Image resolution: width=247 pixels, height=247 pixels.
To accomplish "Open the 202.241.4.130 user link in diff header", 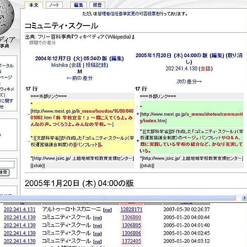I will [x=181, y=68].
